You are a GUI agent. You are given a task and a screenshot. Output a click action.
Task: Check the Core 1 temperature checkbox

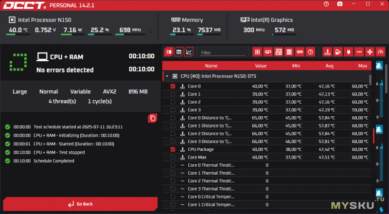pos(173,94)
